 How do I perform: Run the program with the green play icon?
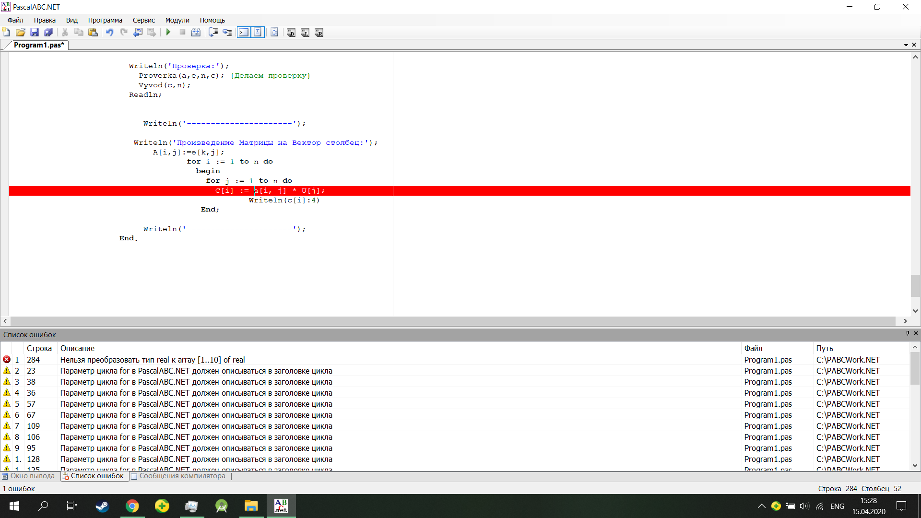coord(168,32)
